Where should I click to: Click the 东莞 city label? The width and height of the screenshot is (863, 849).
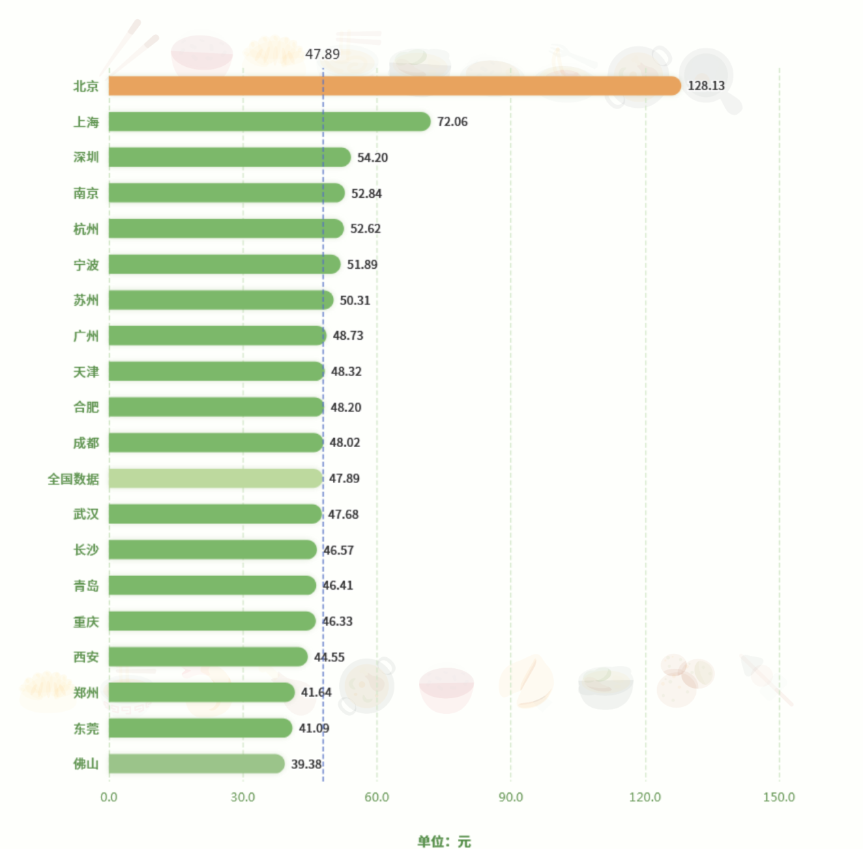[86, 728]
